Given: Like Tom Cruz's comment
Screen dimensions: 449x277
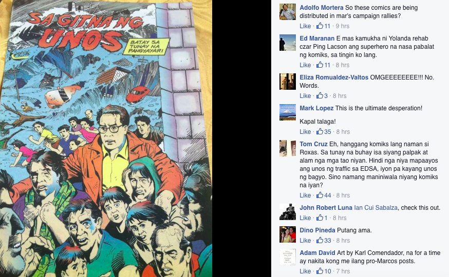Looking at the screenshot, I should click(305, 195).
